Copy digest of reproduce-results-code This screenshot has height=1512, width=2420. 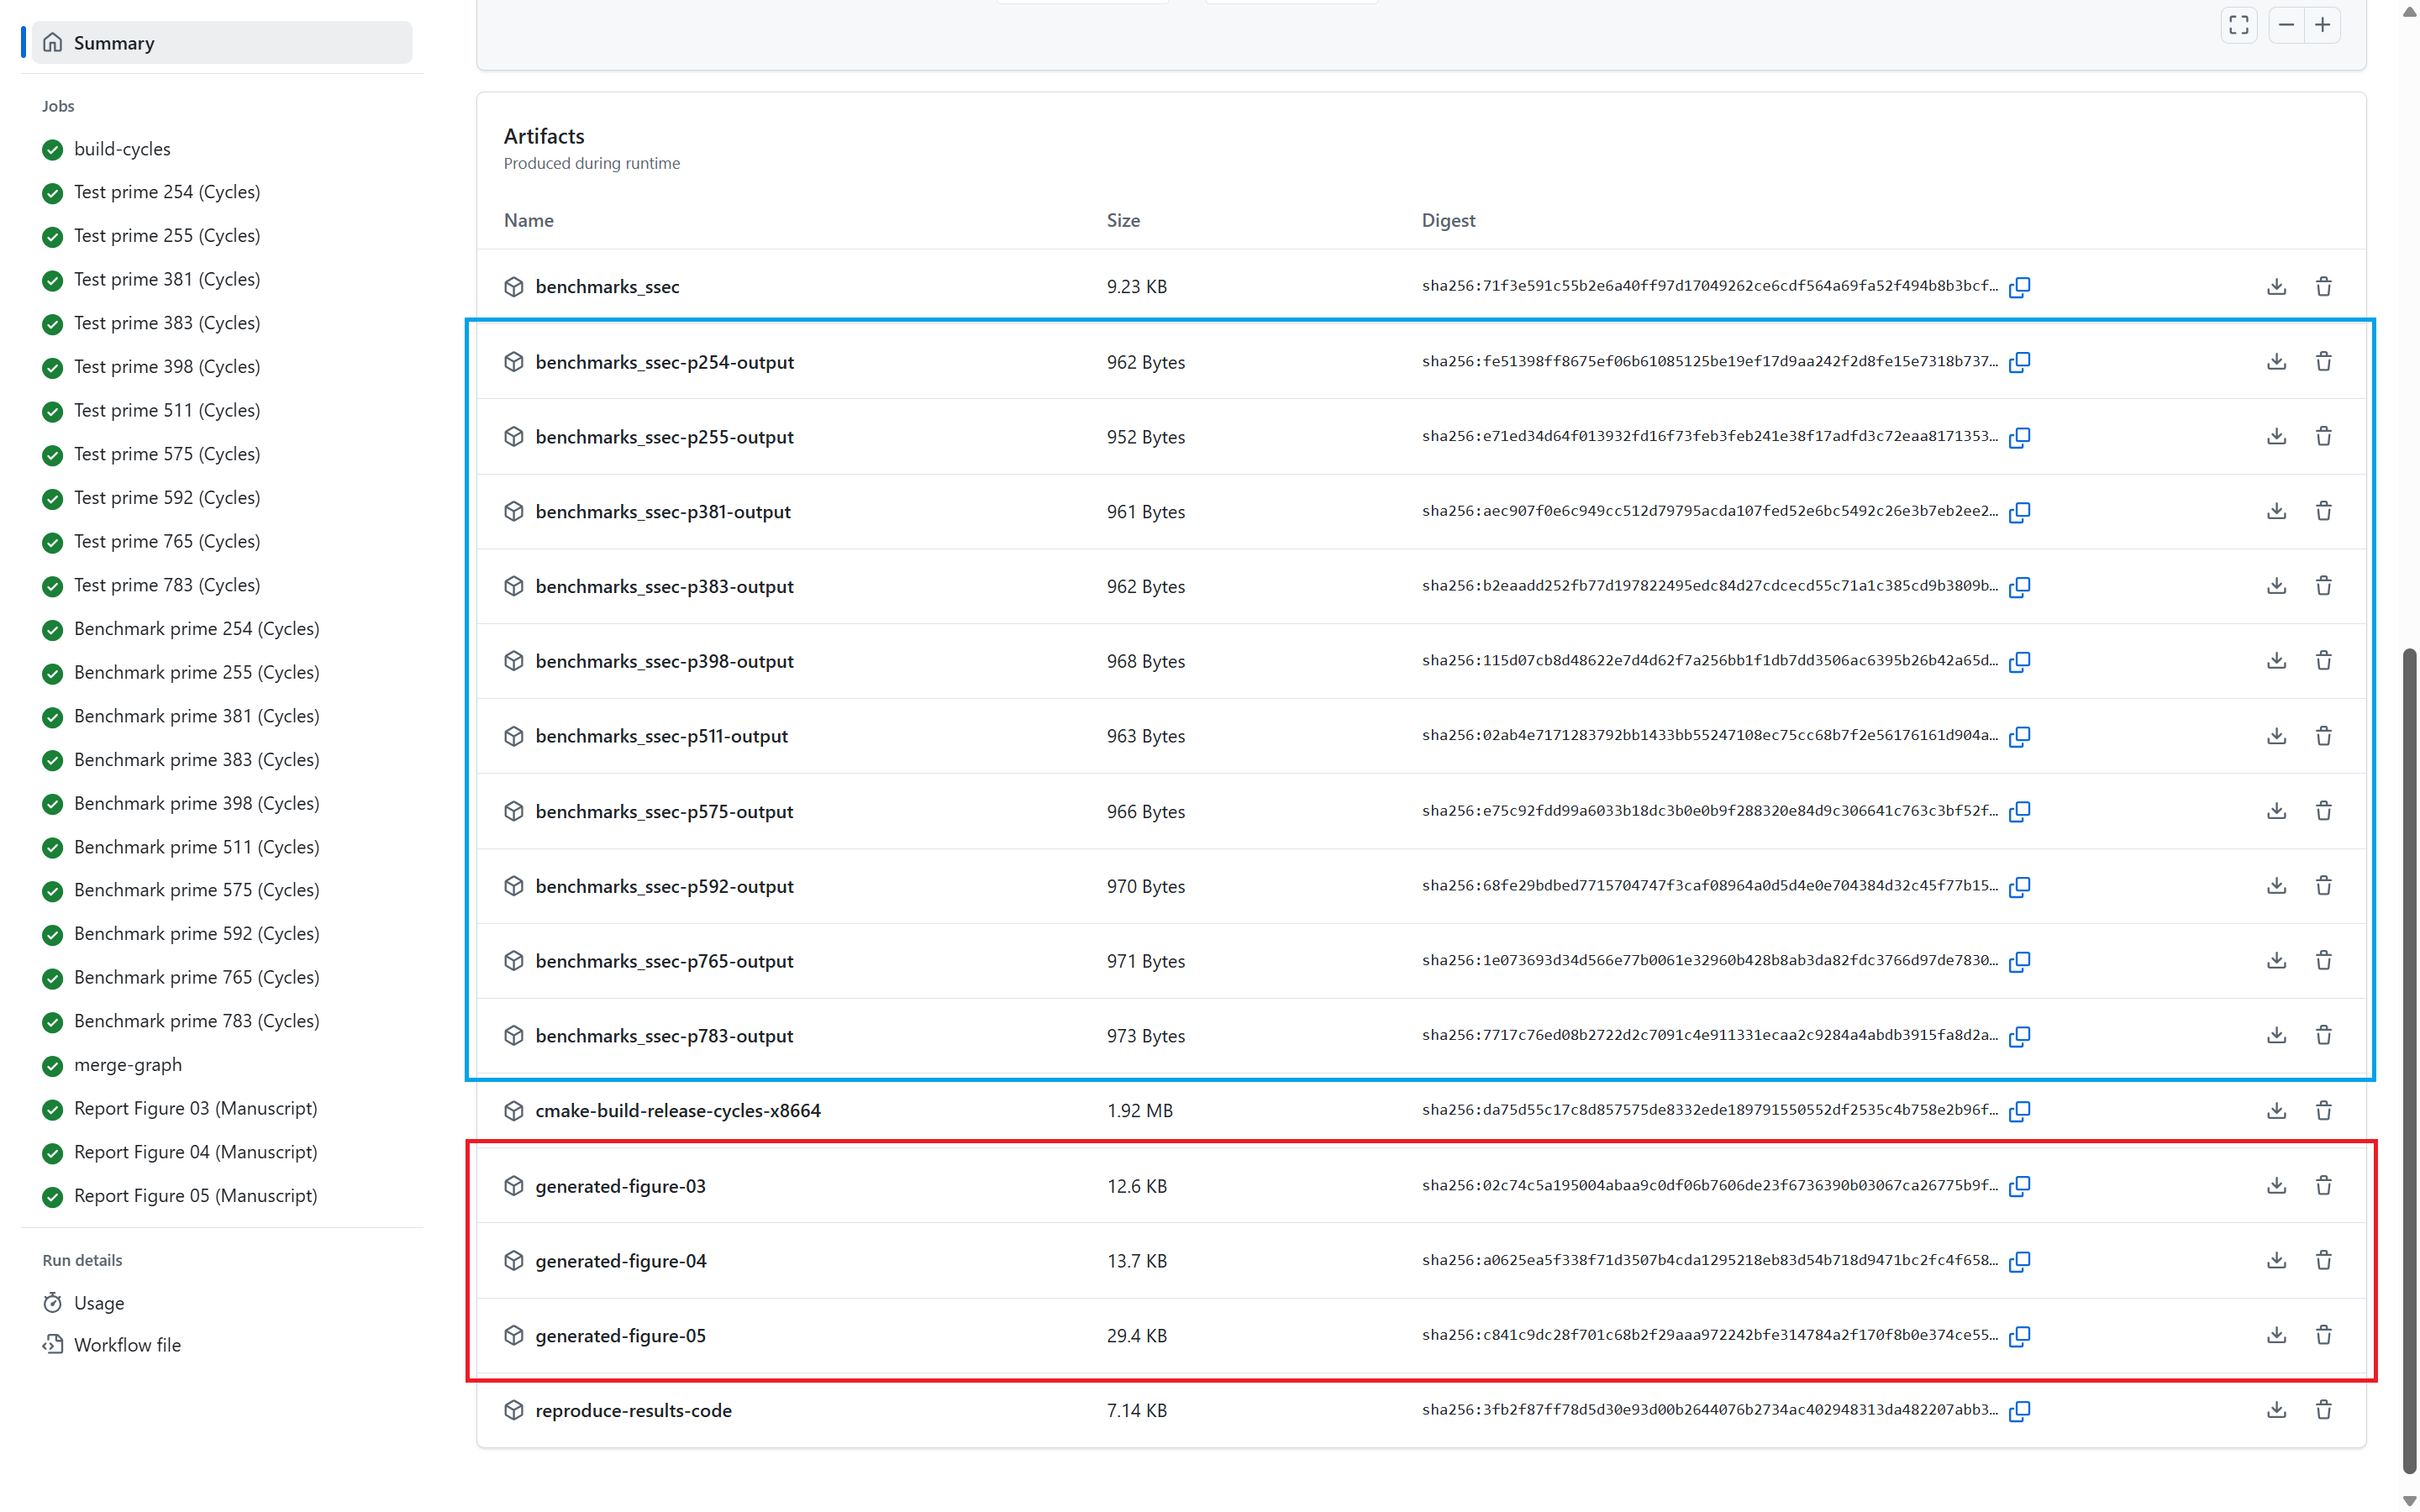point(2019,1410)
